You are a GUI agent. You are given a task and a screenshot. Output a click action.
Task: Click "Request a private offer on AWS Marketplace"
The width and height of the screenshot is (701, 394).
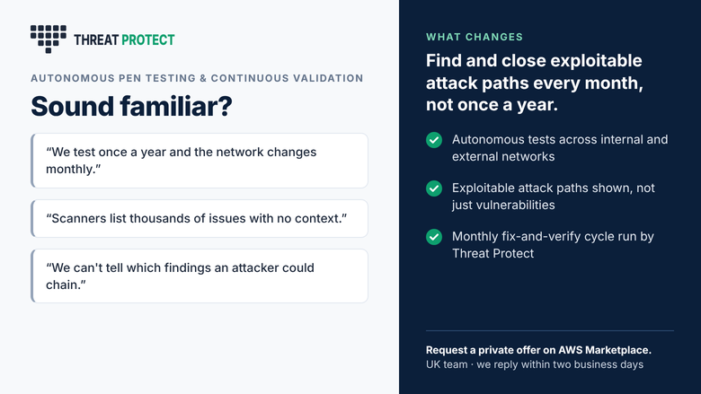[538, 350]
